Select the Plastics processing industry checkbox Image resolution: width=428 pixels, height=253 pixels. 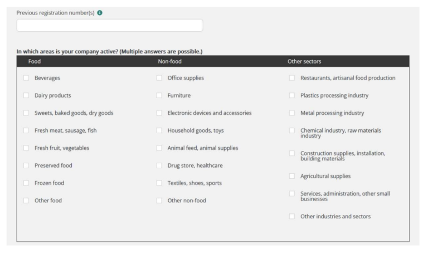(x=292, y=95)
